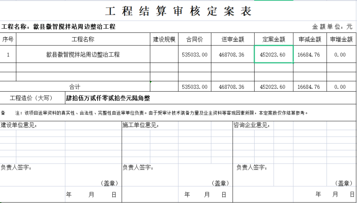Select the 合同价 header cell
This screenshot has height=203, width=357.
pyautogui.click(x=194, y=39)
